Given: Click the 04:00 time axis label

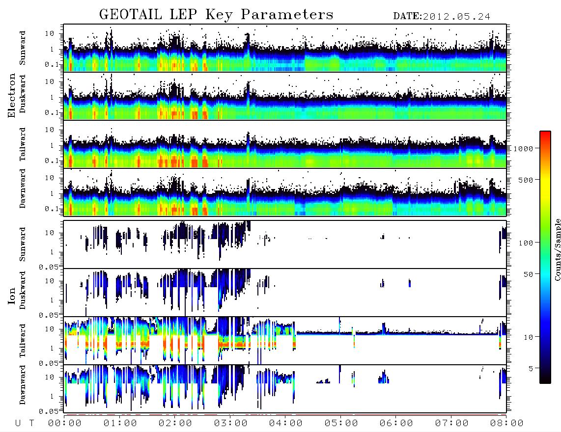Looking at the screenshot, I should 286,424.
